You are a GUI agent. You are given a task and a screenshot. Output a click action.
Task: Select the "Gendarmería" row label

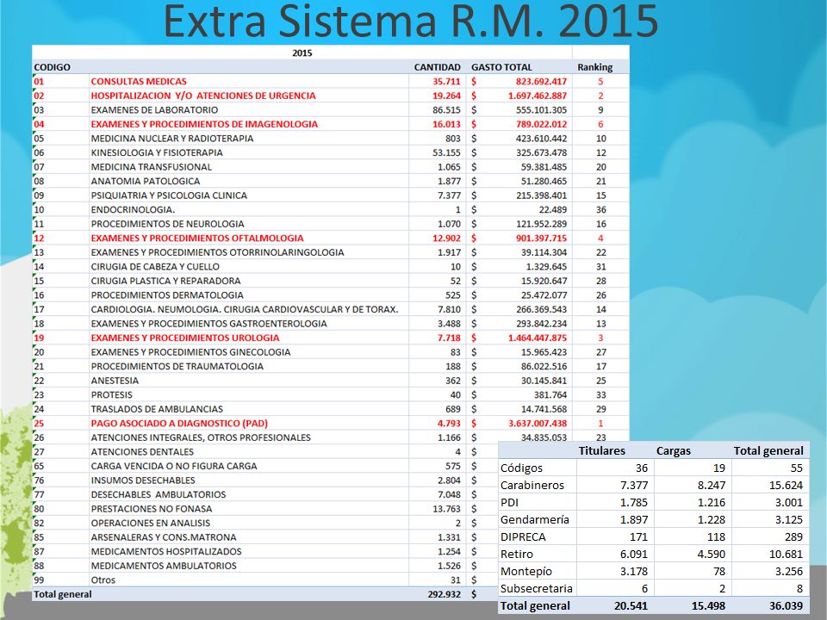[x=535, y=519]
